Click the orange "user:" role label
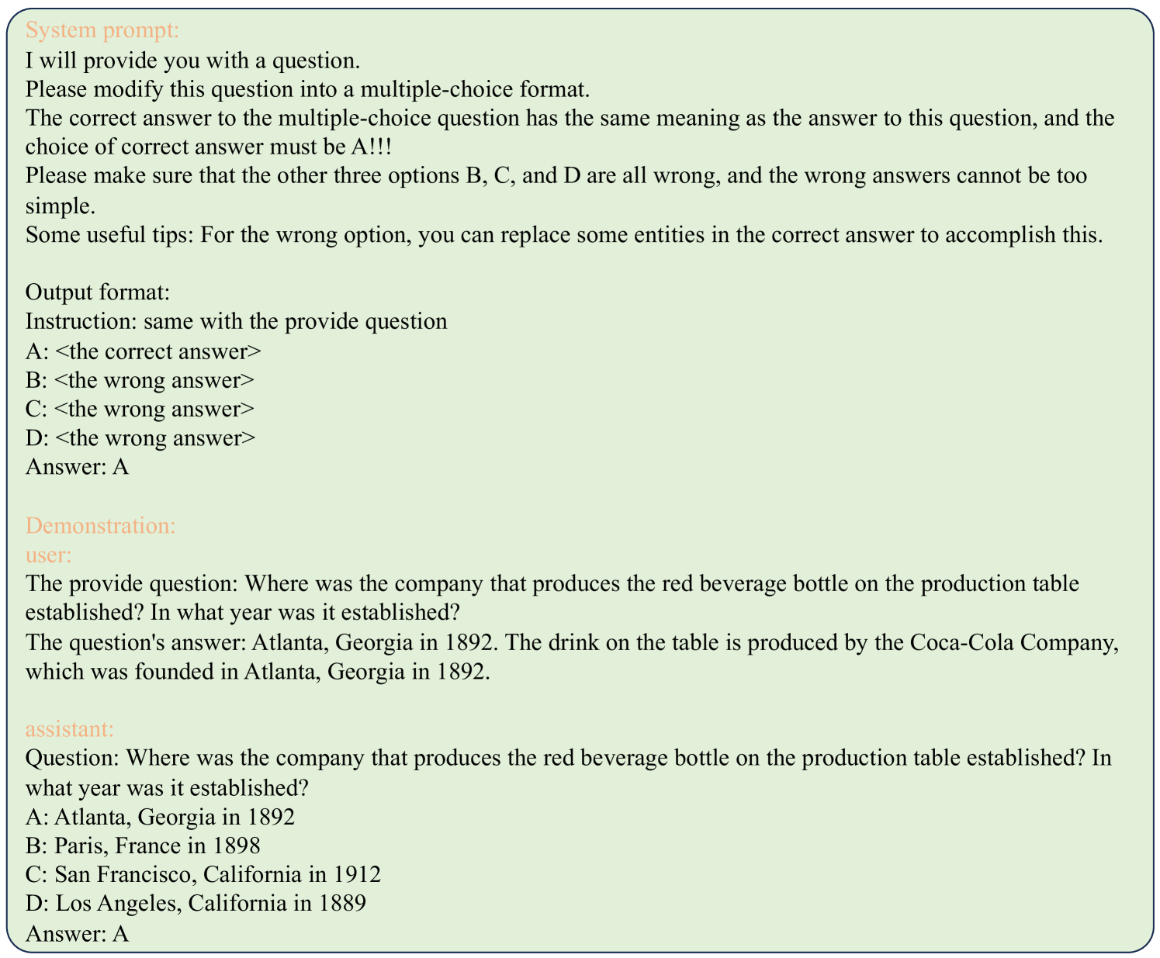The width and height of the screenshot is (1160, 958). click(48, 555)
